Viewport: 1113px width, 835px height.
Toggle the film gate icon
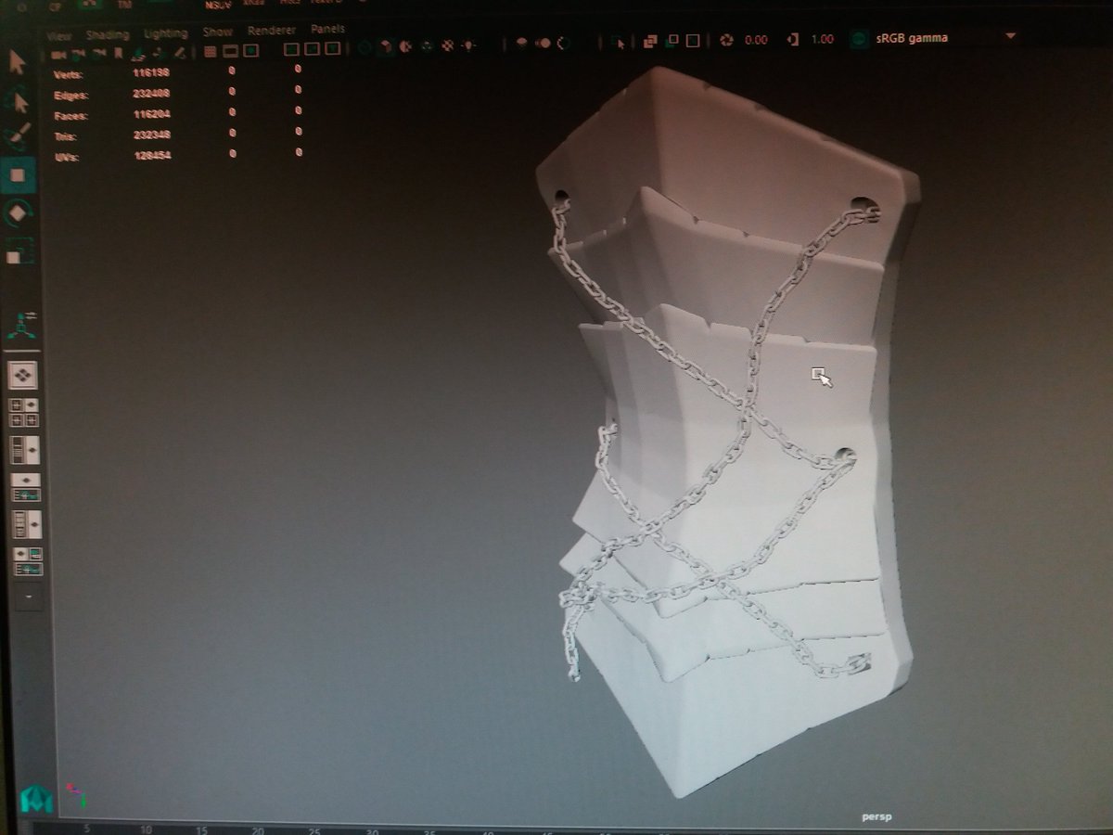coord(231,51)
